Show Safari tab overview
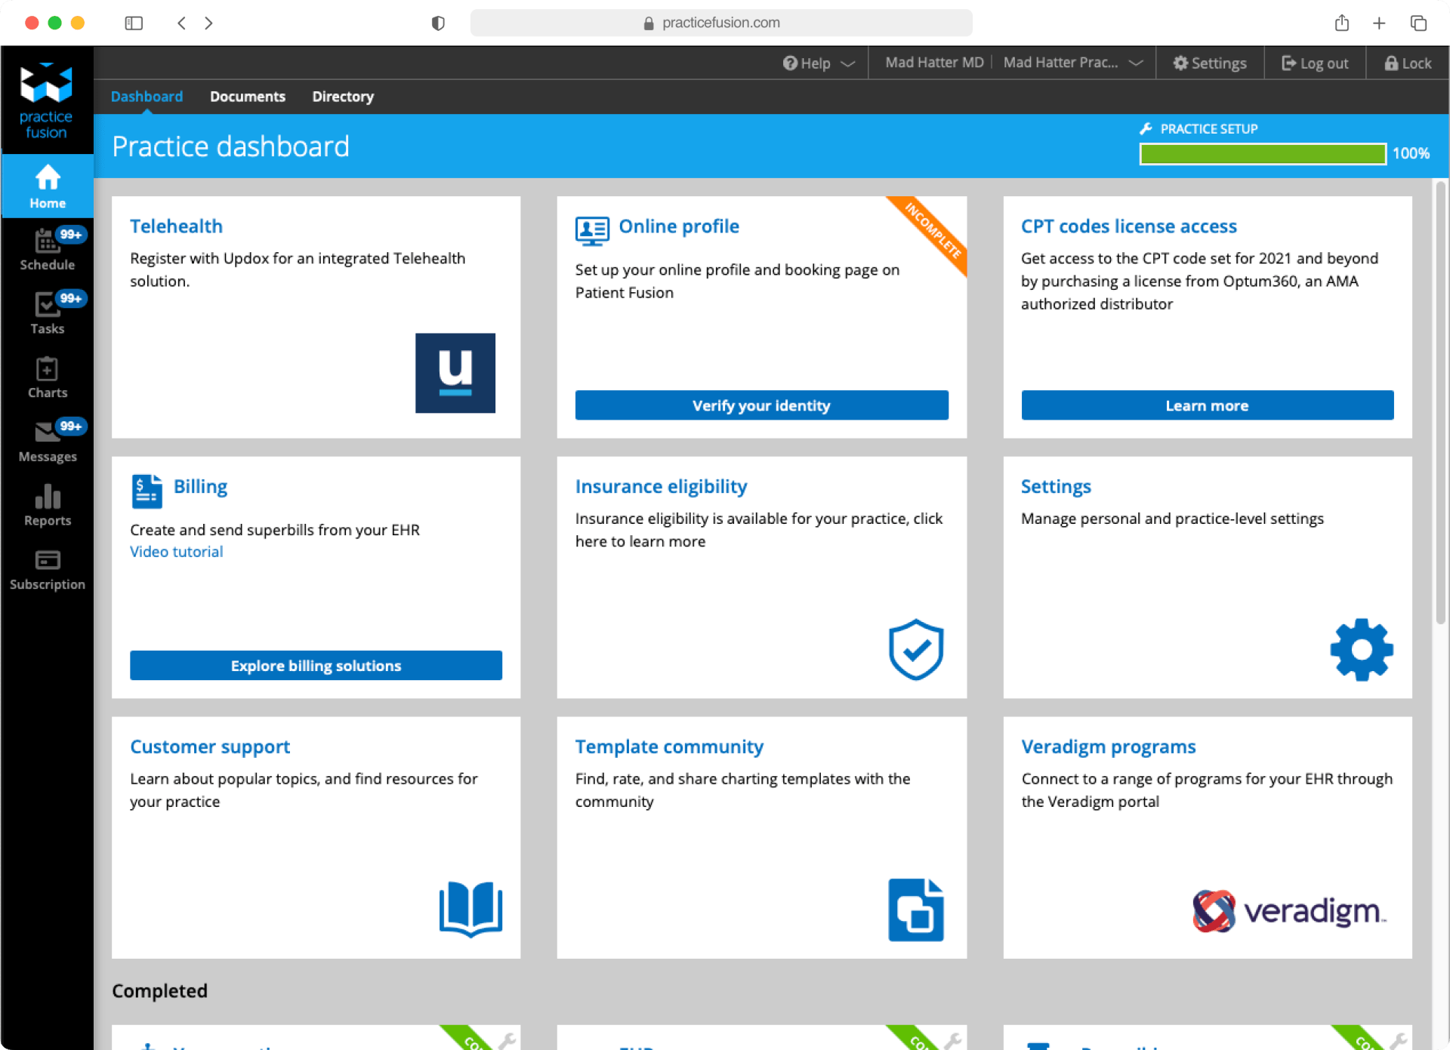The image size is (1450, 1050). [1418, 23]
